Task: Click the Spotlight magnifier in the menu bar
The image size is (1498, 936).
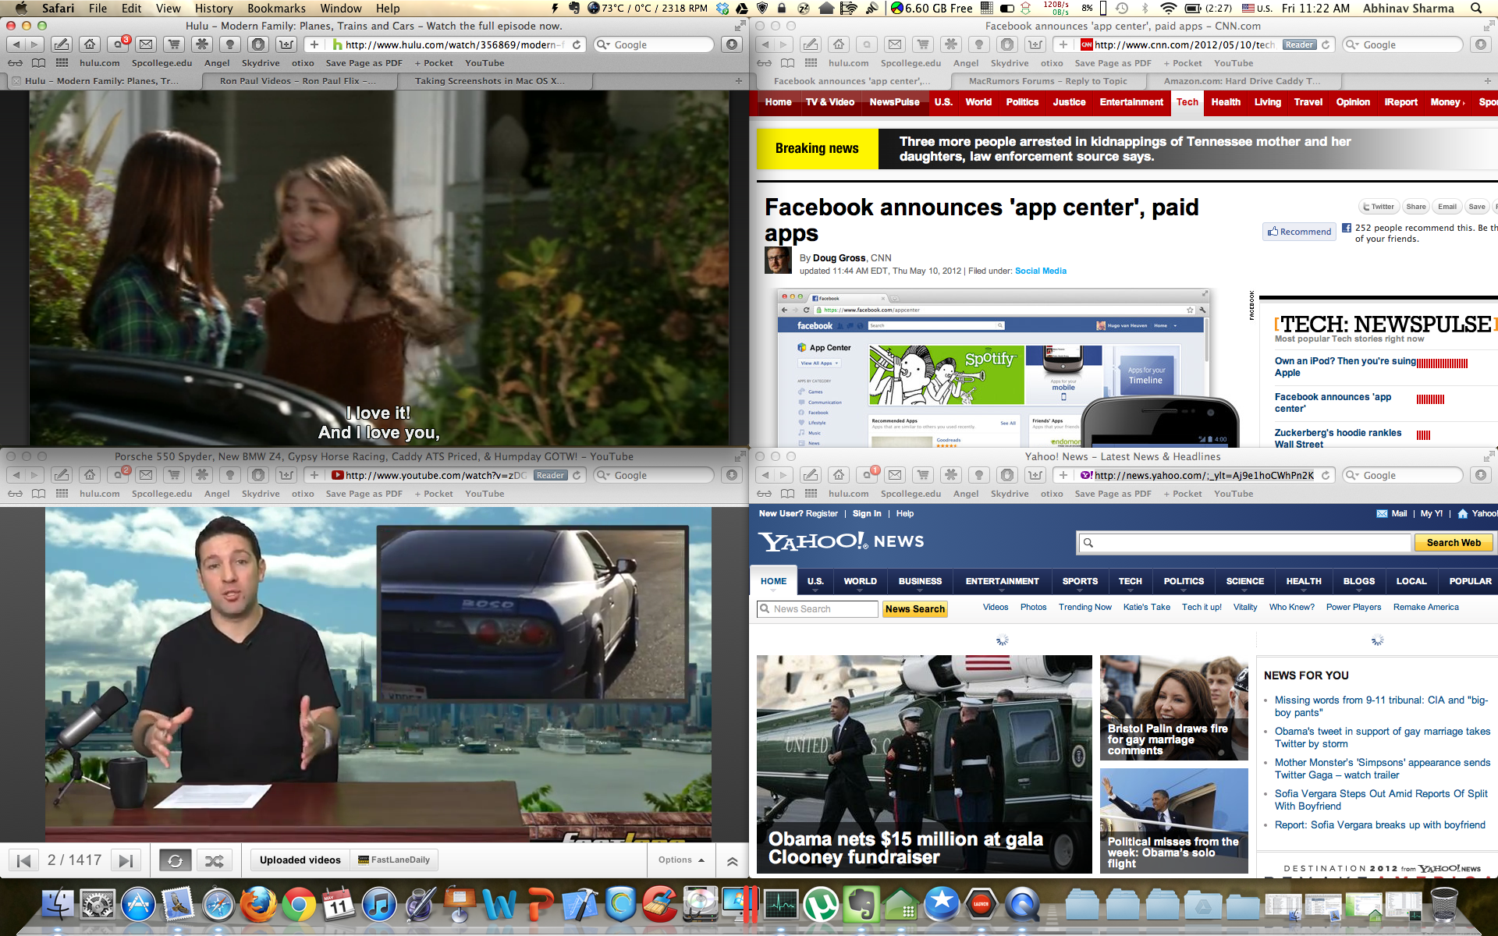Action: [1476, 9]
